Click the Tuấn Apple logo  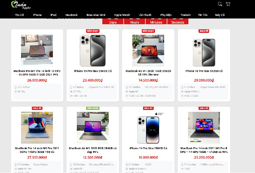pyautogui.click(x=21, y=4)
